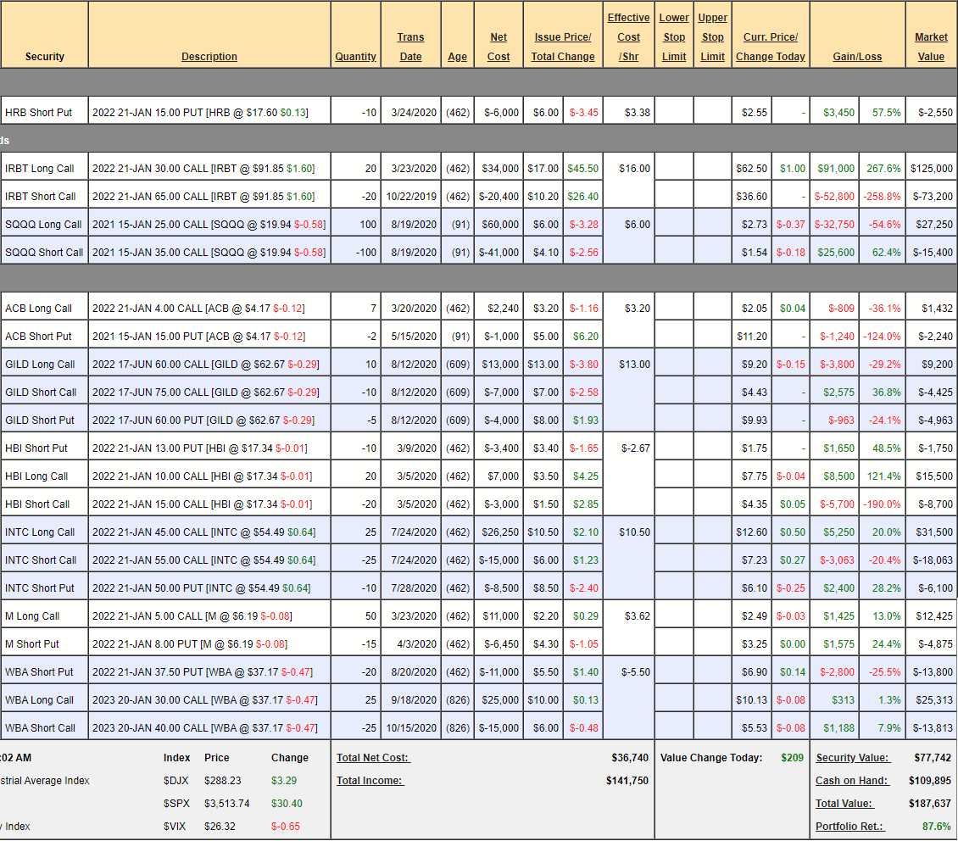Select the SQQQ Long Call row name
The image size is (958, 841).
(x=43, y=225)
